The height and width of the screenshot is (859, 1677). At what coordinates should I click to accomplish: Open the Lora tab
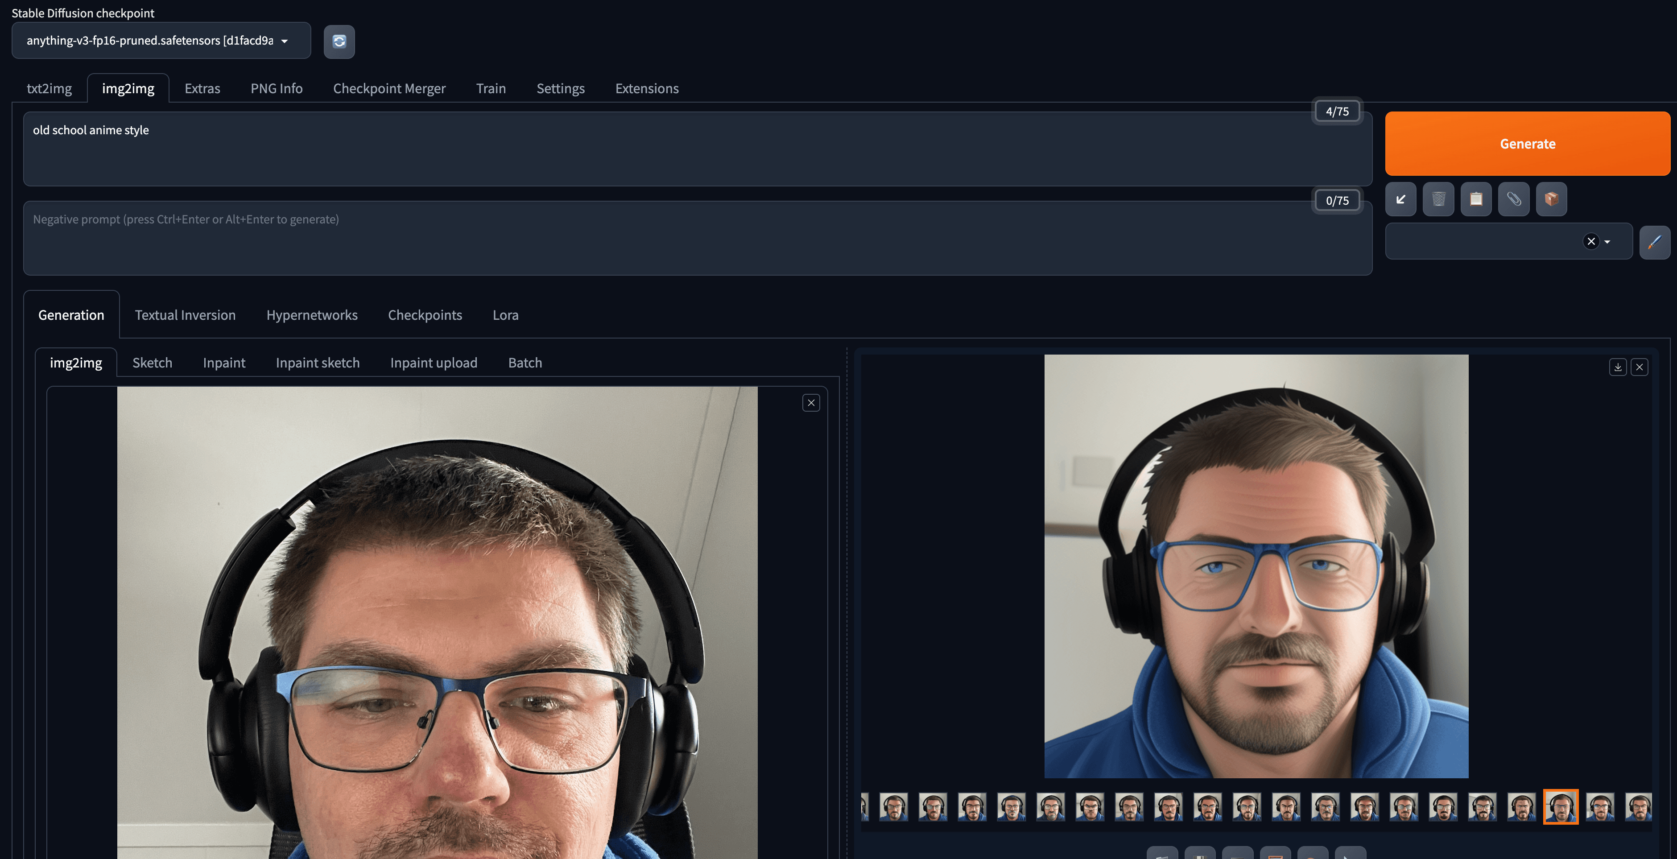(x=505, y=315)
